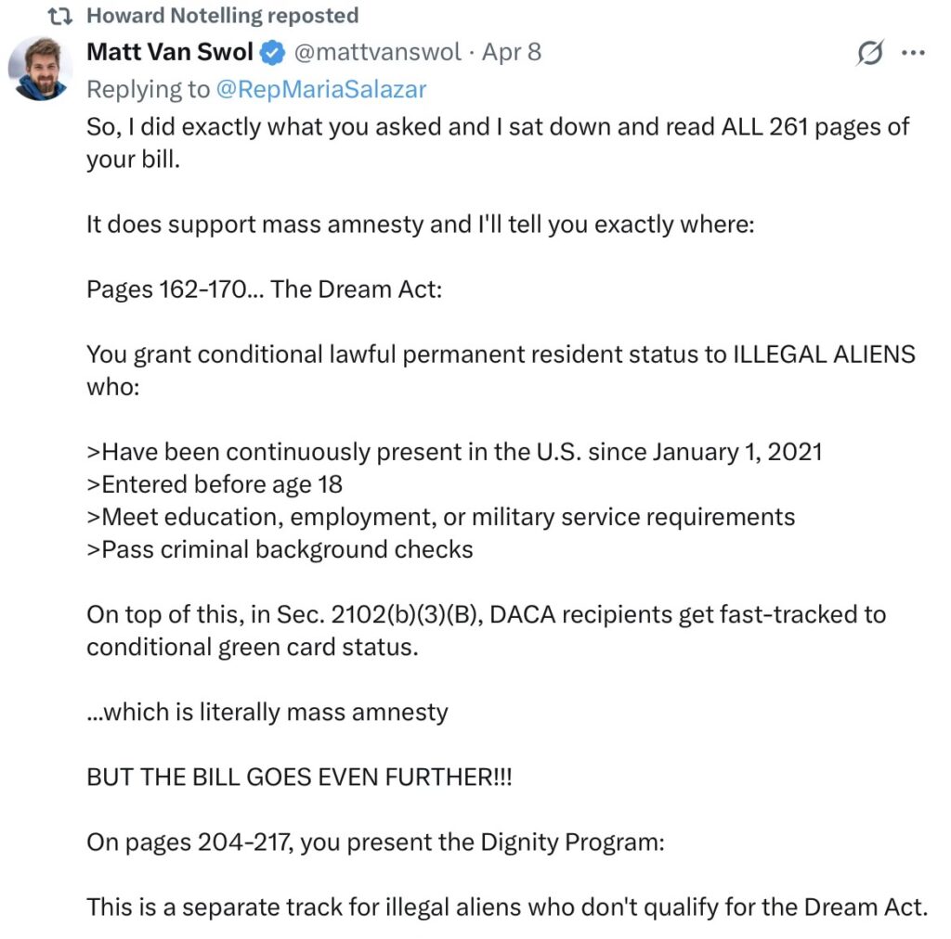
Task: Click the line mentioning ALL 261 pages
Action: point(498,128)
